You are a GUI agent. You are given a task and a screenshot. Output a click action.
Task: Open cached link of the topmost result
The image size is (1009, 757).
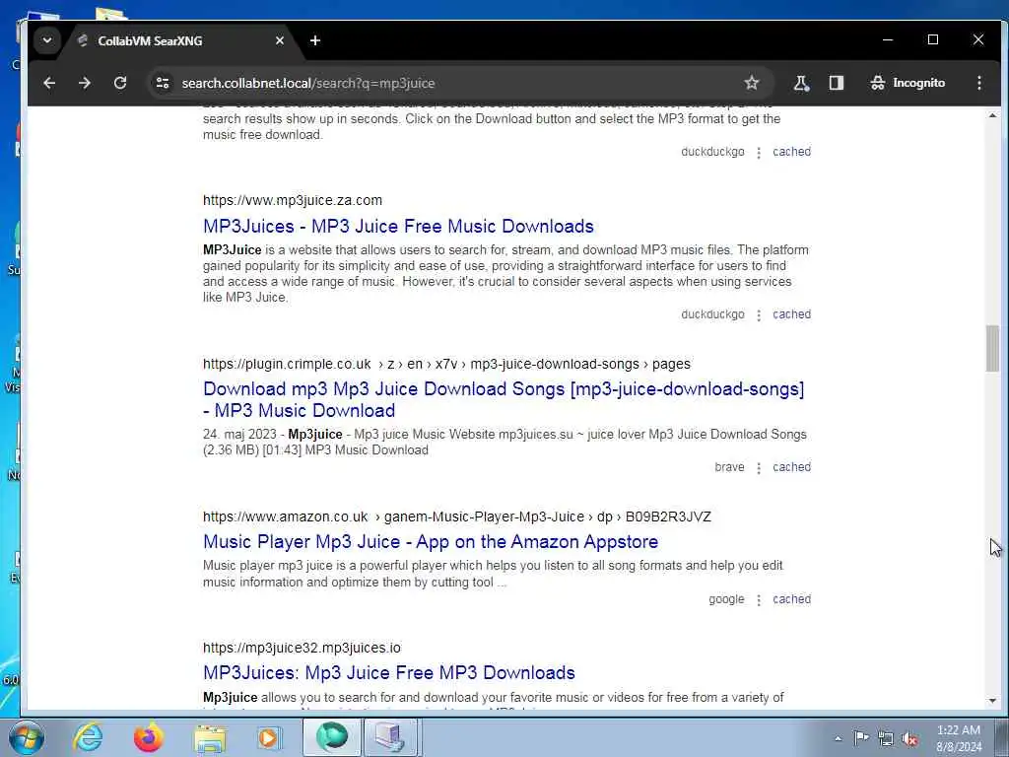tap(791, 152)
